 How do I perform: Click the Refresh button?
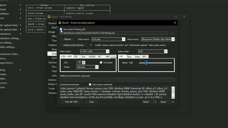(x=68, y=39)
